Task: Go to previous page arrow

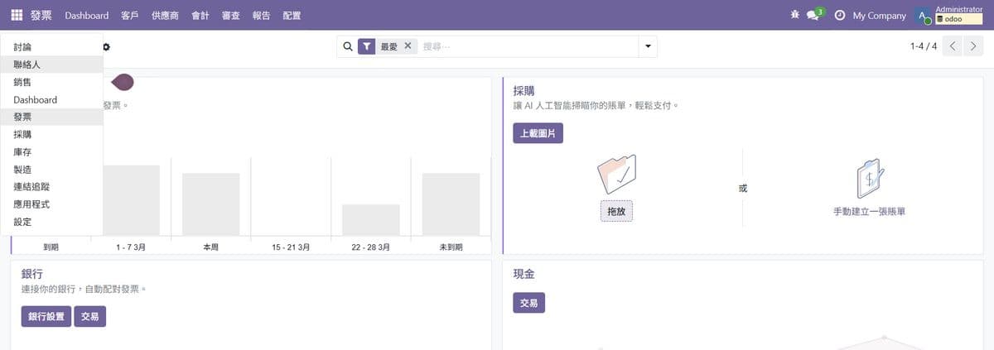Action: [953, 46]
